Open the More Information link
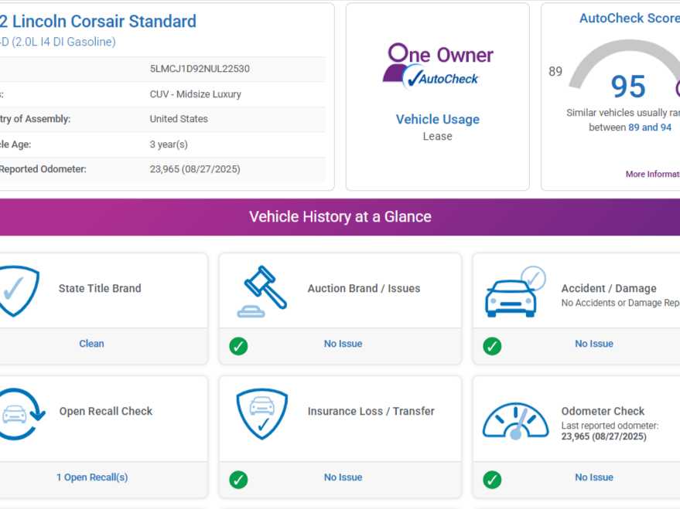Image resolution: width=680 pixels, height=509 pixels. pyautogui.click(x=652, y=175)
